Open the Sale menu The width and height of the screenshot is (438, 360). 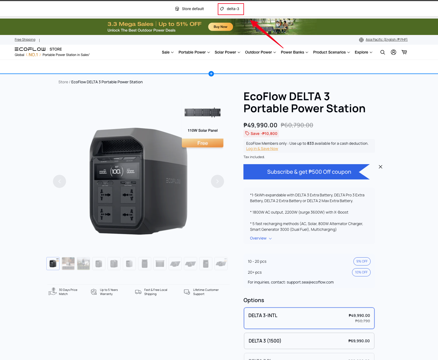(x=168, y=52)
